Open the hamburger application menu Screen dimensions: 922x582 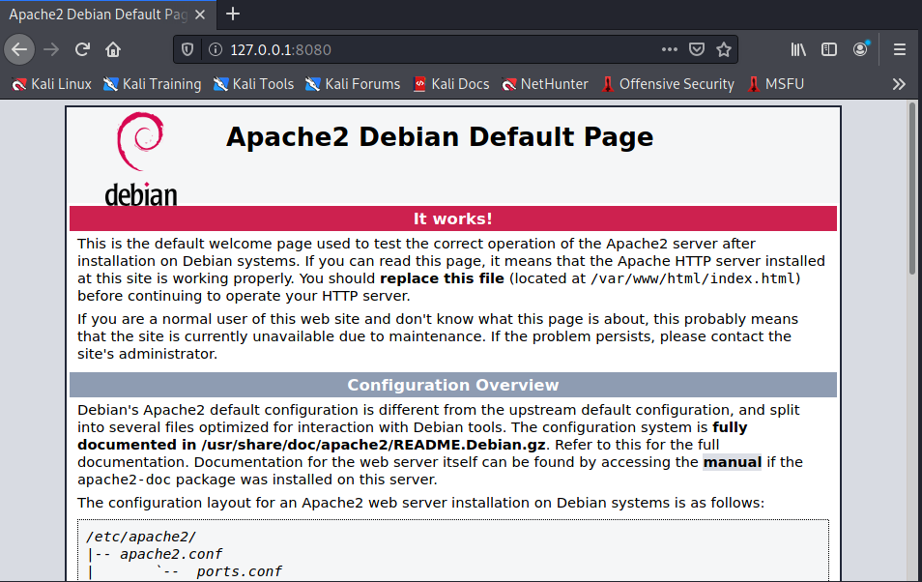point(900,49)
